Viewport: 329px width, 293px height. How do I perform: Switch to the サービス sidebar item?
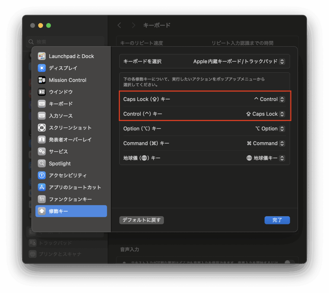[58, 151]
